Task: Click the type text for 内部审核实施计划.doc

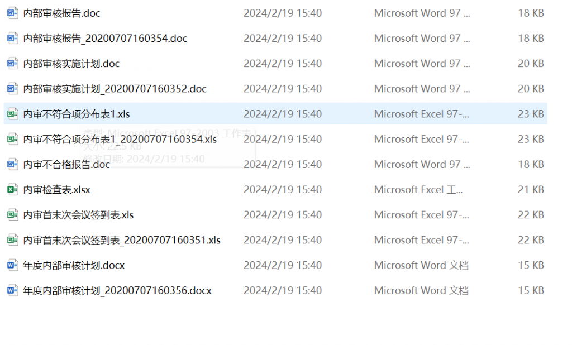Action: tap(422, 63)
